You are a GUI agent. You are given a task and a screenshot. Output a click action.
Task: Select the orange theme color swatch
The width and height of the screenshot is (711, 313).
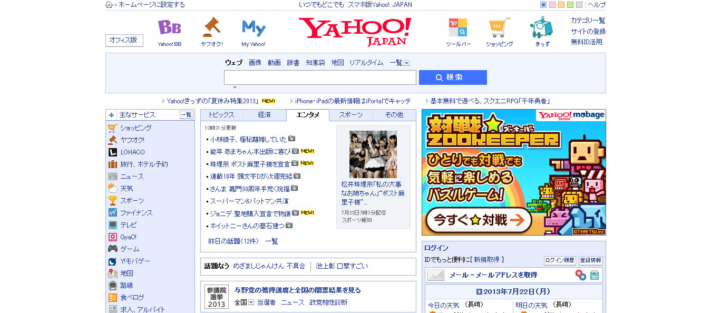tap(561, 5)
